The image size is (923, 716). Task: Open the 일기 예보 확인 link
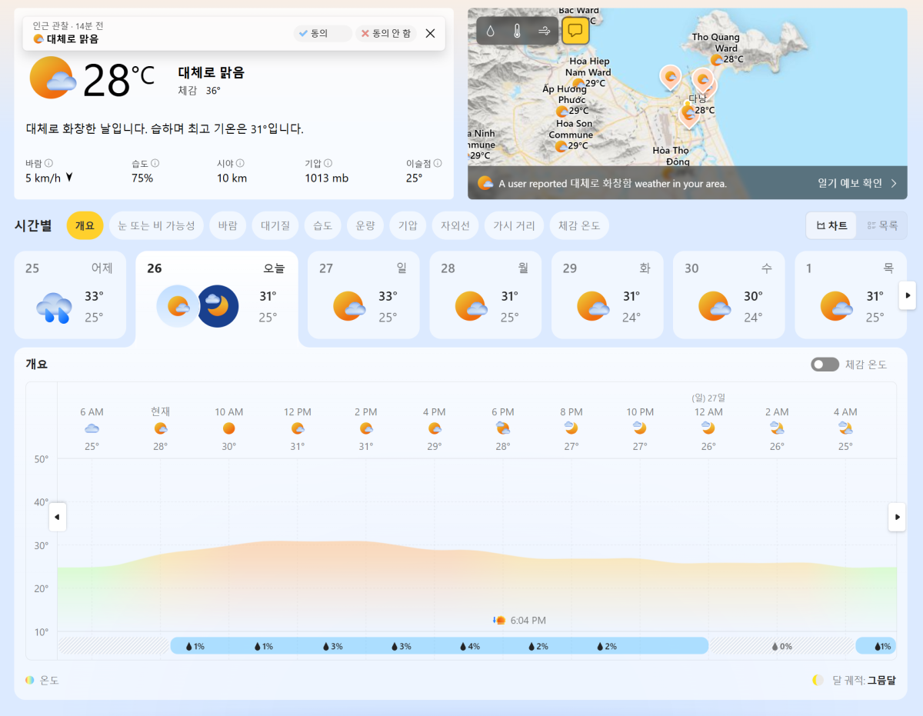pyautogui.click(x=857, y=184)
